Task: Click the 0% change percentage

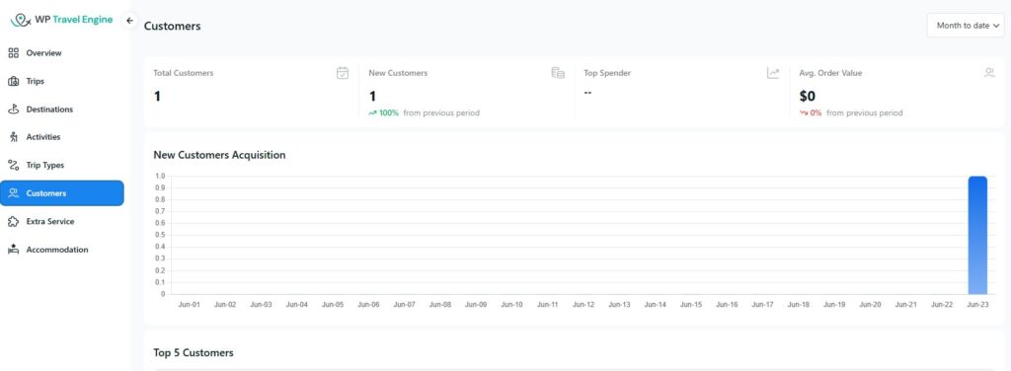Action: (816, 113)
